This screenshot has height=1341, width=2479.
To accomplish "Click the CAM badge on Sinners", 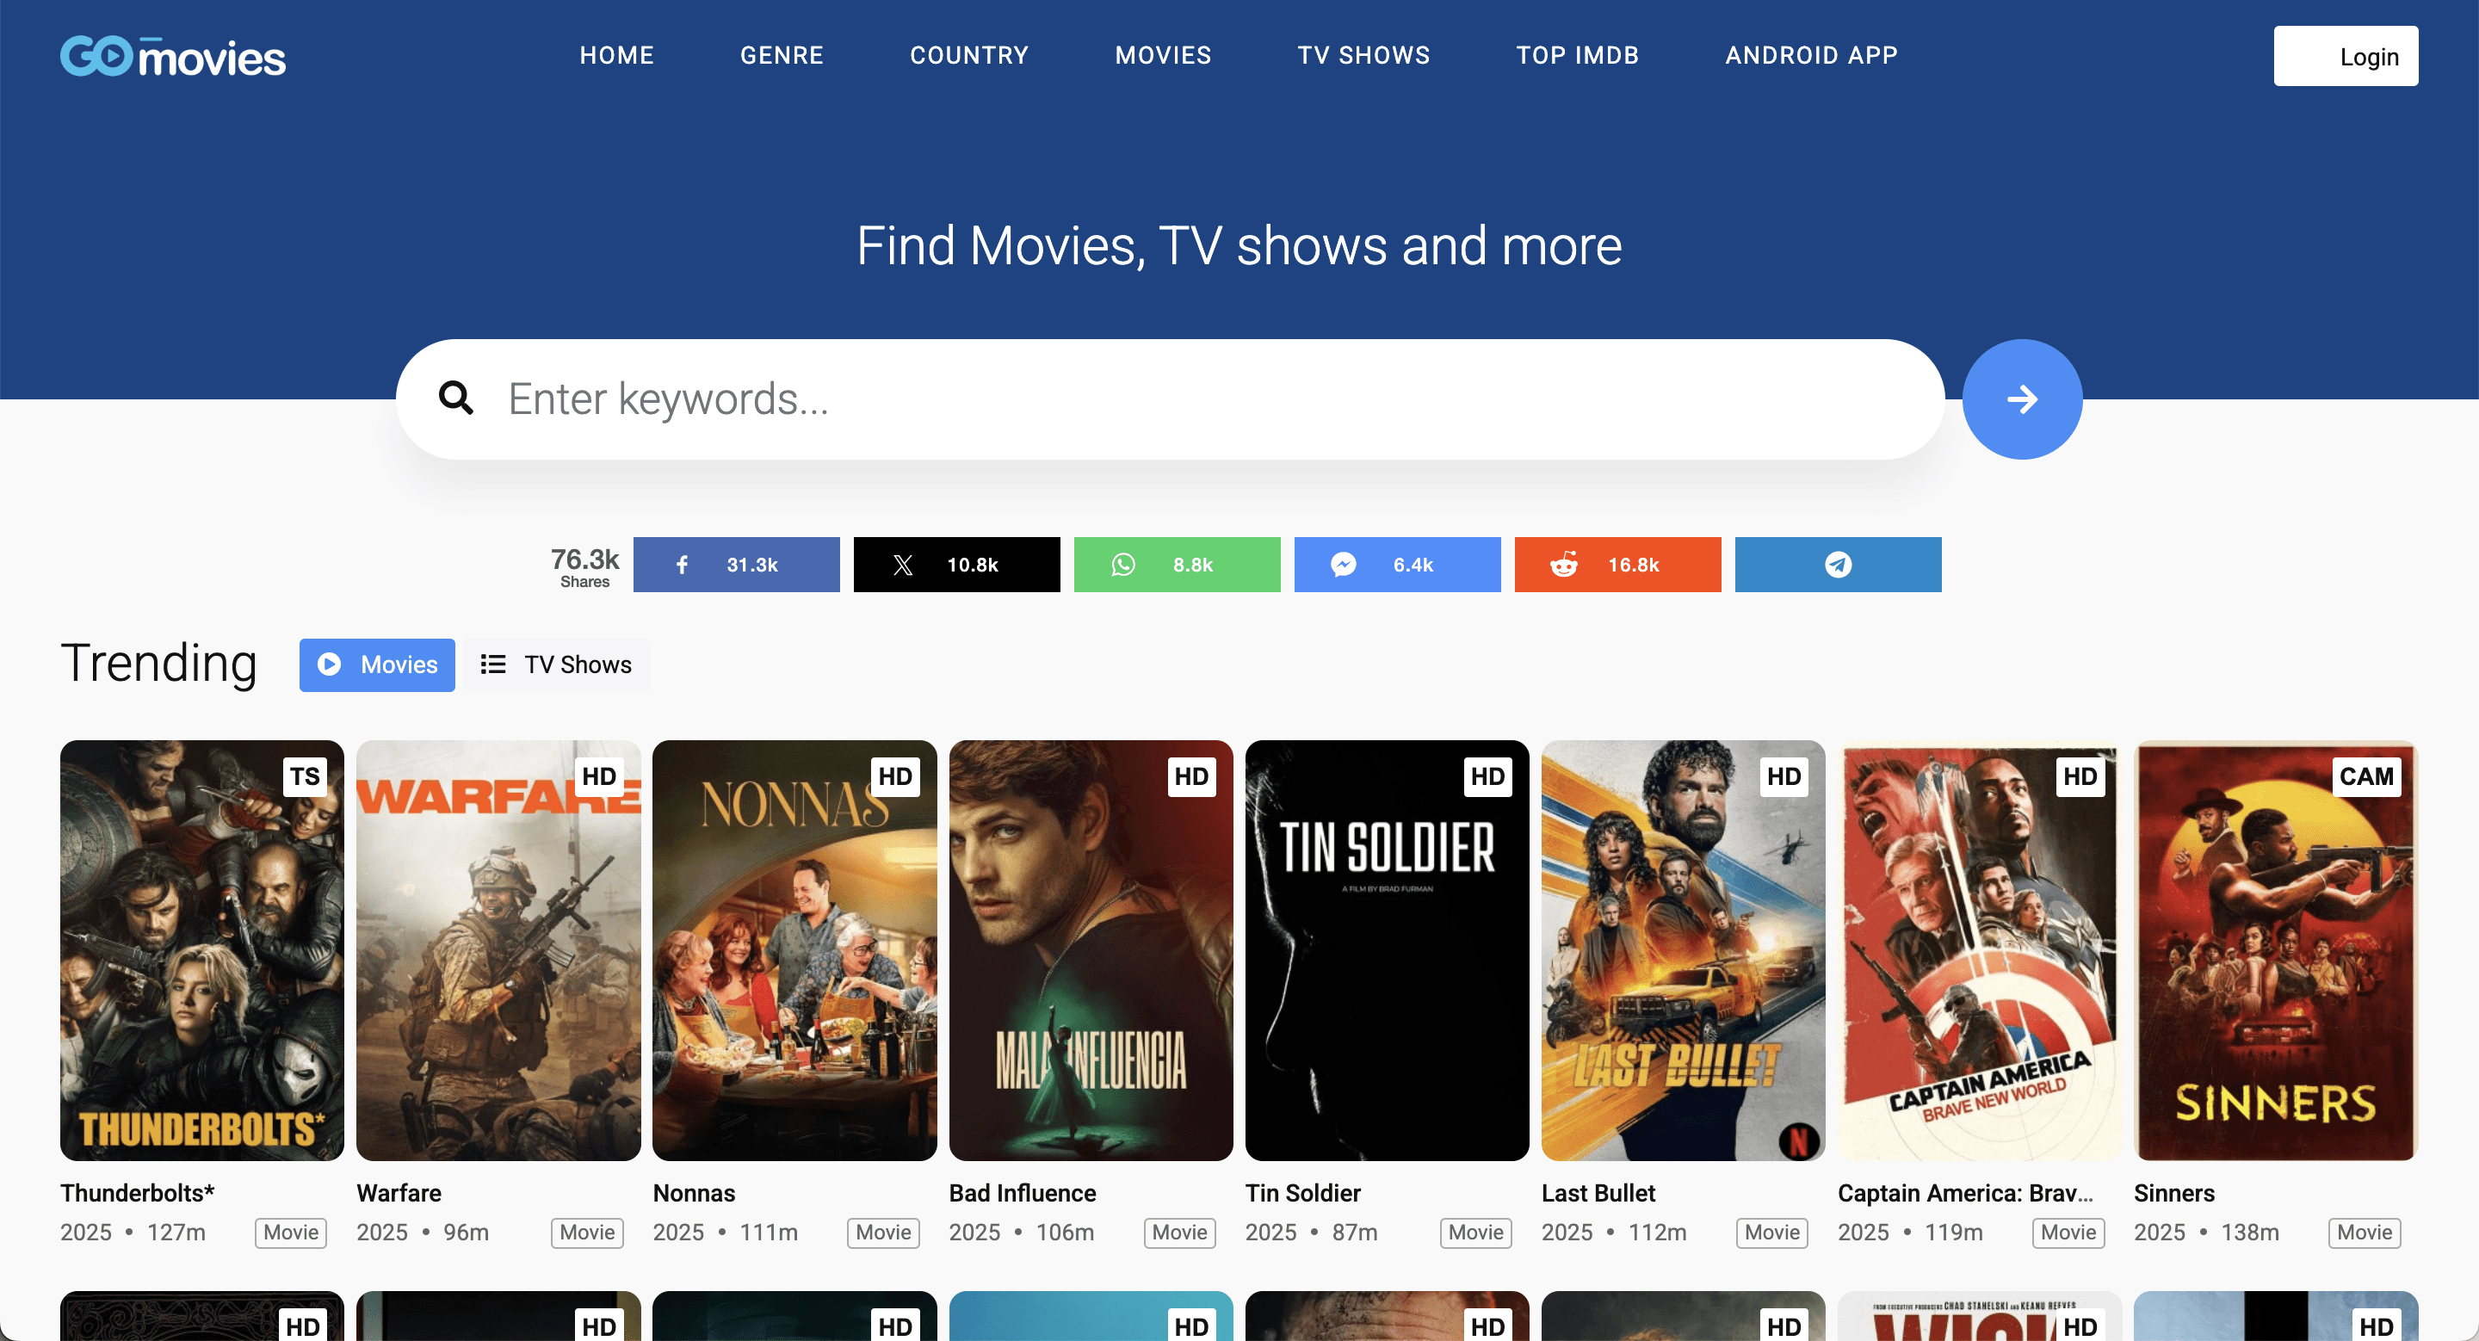I will [2366, 776].
